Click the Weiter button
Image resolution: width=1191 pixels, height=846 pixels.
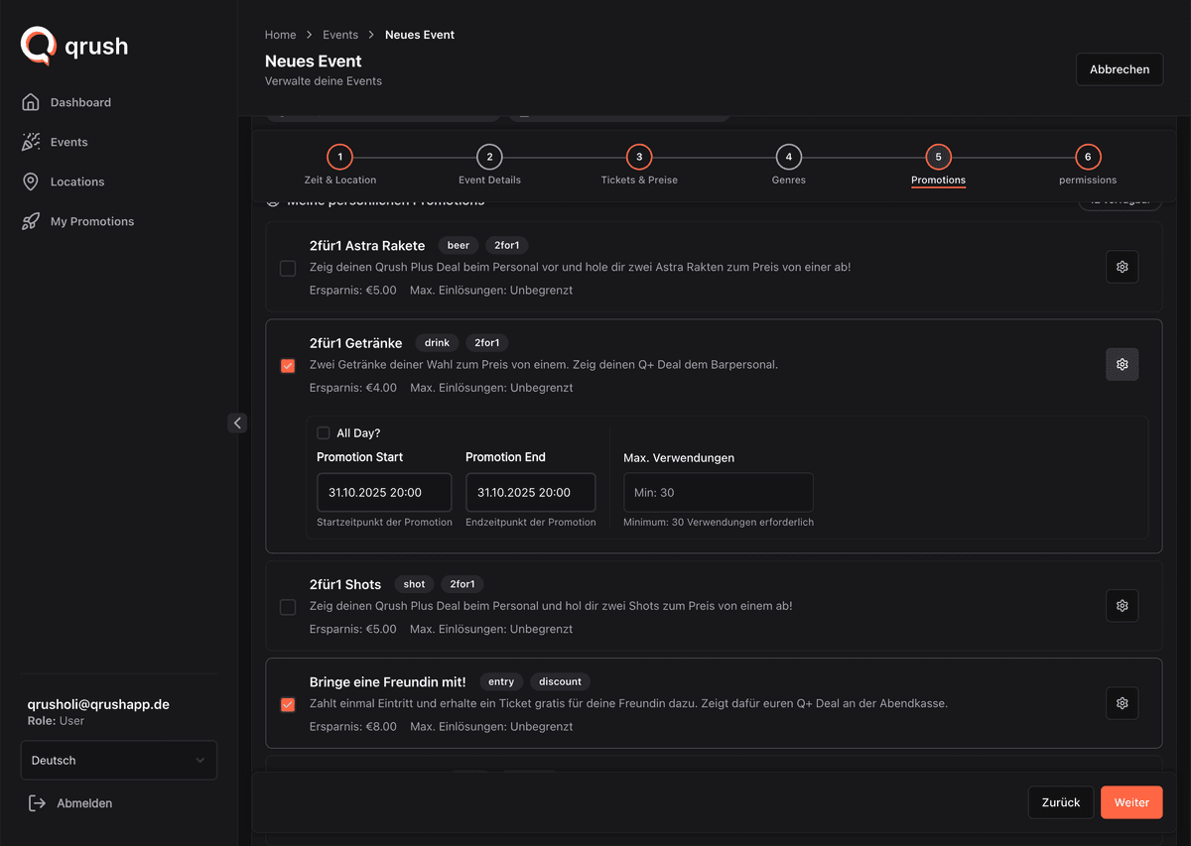point(1131,802)
